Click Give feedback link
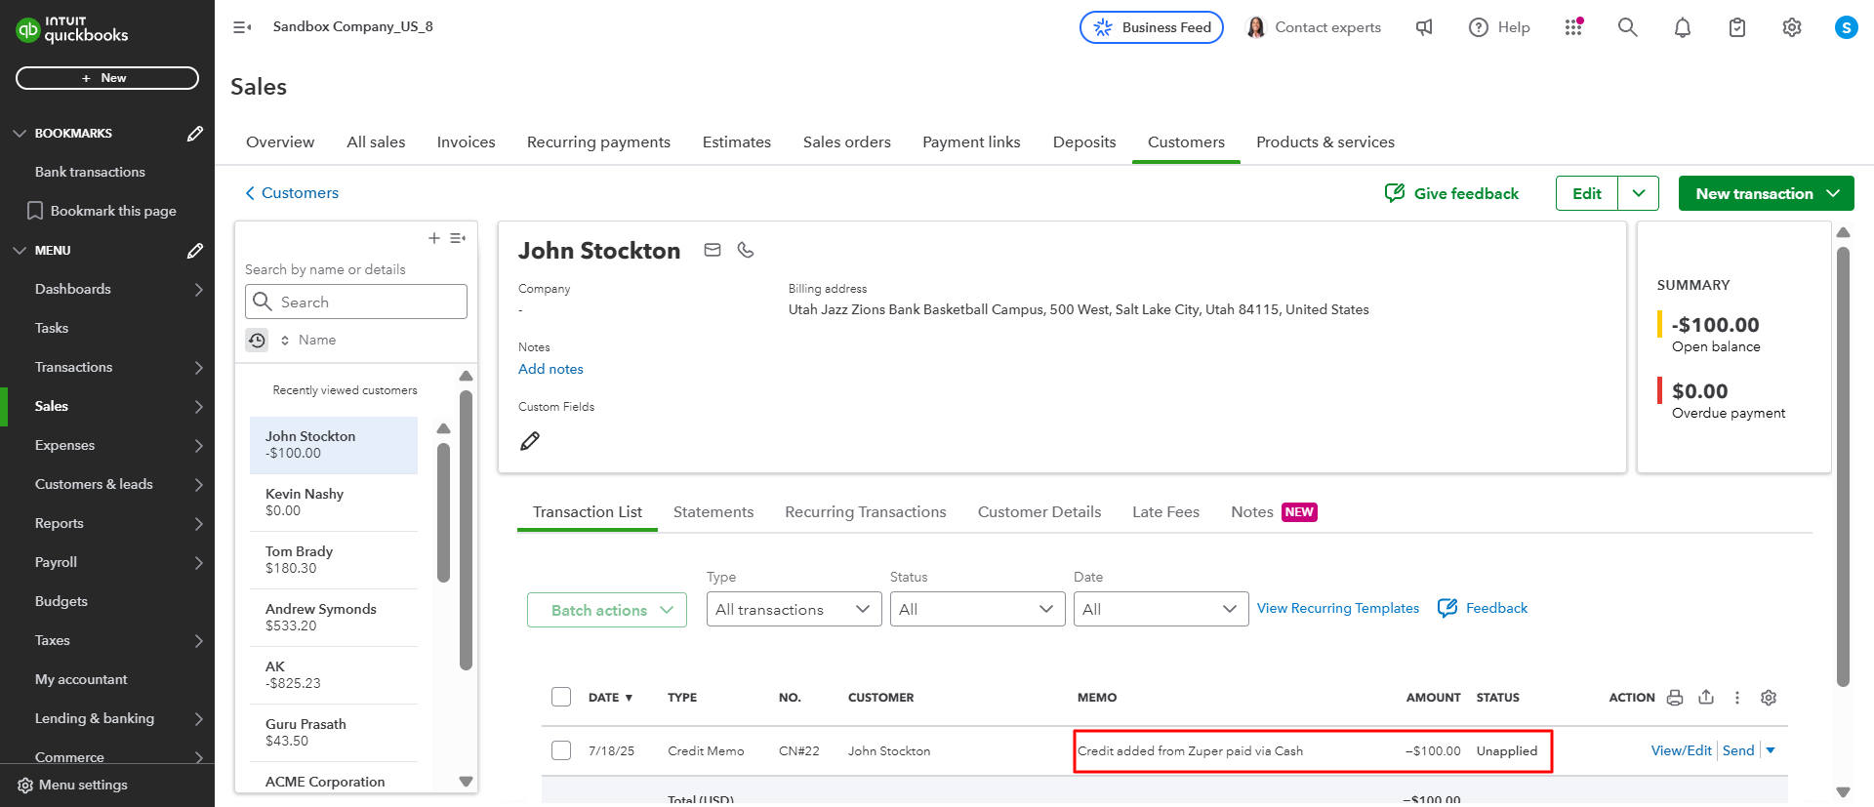Screen dimensions: 1874x807 tap(1452, 193)
